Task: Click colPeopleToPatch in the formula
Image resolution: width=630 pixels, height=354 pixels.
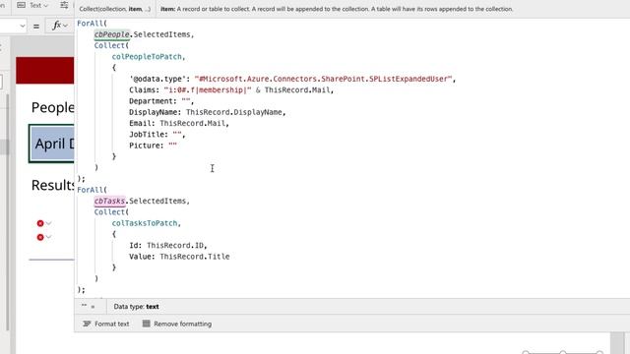Action: pos(147,57)
